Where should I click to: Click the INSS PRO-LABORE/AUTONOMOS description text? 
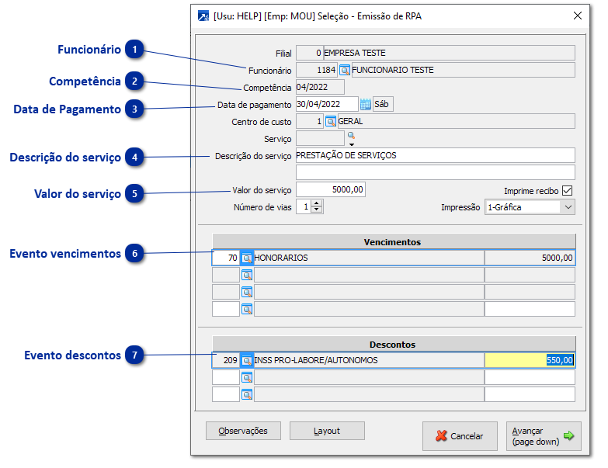pyautogui.click(x=315, y=360)
